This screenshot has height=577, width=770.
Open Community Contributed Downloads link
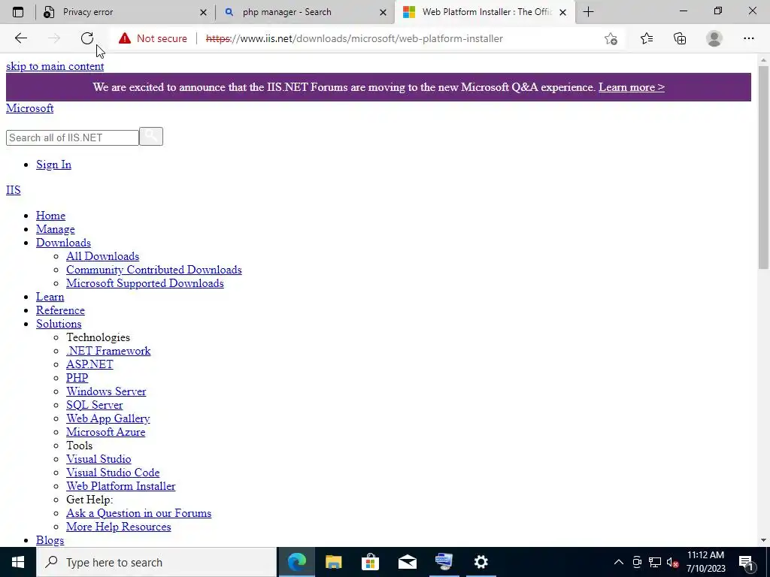point(153,270)
